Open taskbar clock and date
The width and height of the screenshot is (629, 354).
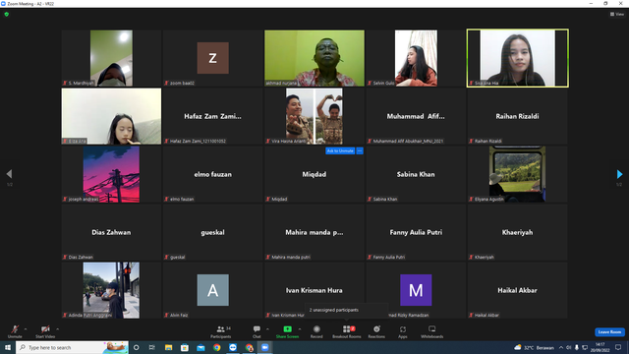tap(600, 347)
